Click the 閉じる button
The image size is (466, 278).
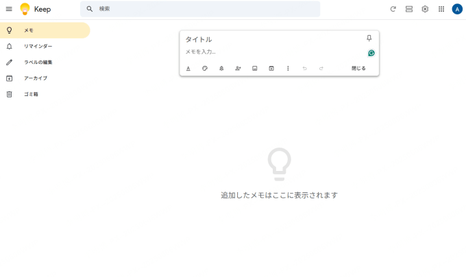(358, 69)
